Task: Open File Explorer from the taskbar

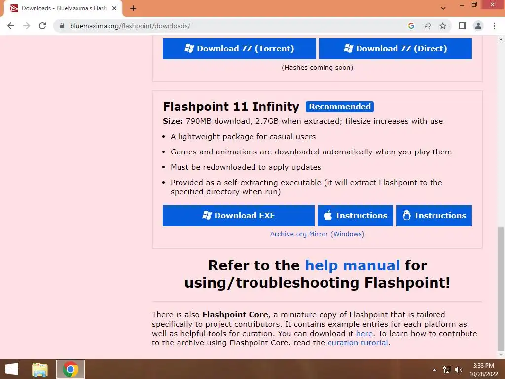Action: tap(40, 369)
